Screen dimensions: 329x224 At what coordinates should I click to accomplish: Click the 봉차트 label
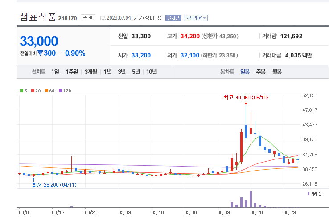[227, 72]
